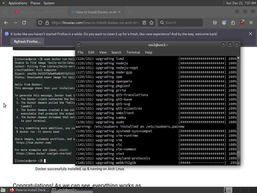The height and width of the screenshot is (193, 257).
Task: Open the System menu
Action: [49, 3]
